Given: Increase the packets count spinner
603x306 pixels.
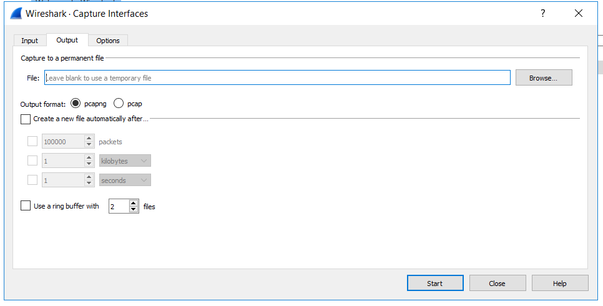Looking at the screenshot, I should [x=89, y=138].
